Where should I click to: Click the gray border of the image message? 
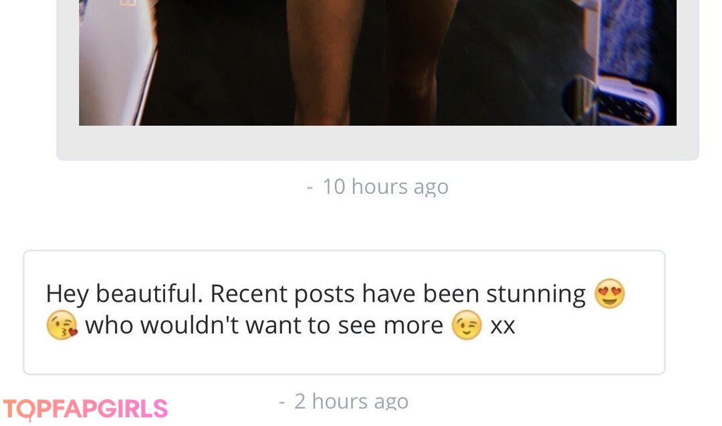(378, 142)
